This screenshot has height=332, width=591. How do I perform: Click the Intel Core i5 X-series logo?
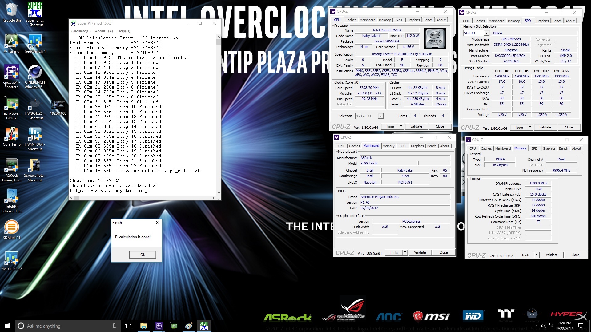tap(435, 38)
